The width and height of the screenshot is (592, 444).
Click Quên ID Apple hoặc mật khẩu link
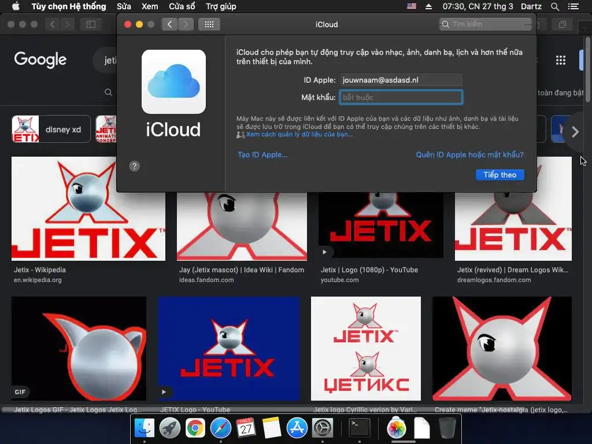tap(469, 154)
